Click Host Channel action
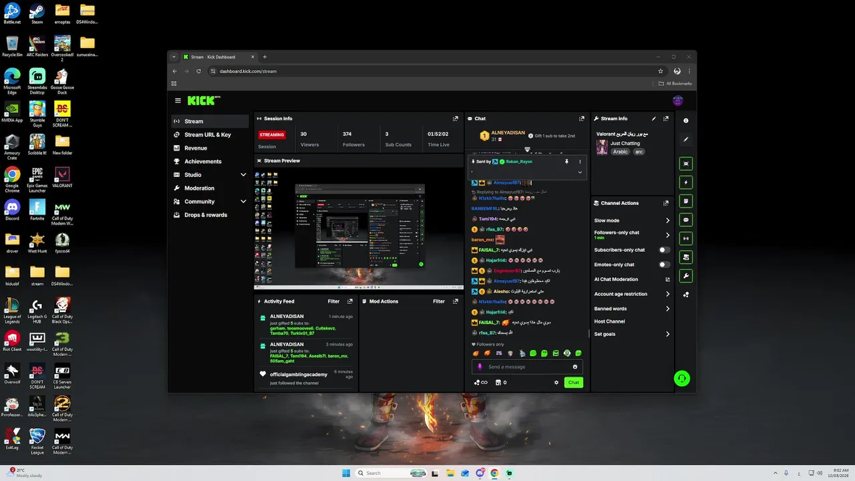855x481 pixels. [609, 321]
